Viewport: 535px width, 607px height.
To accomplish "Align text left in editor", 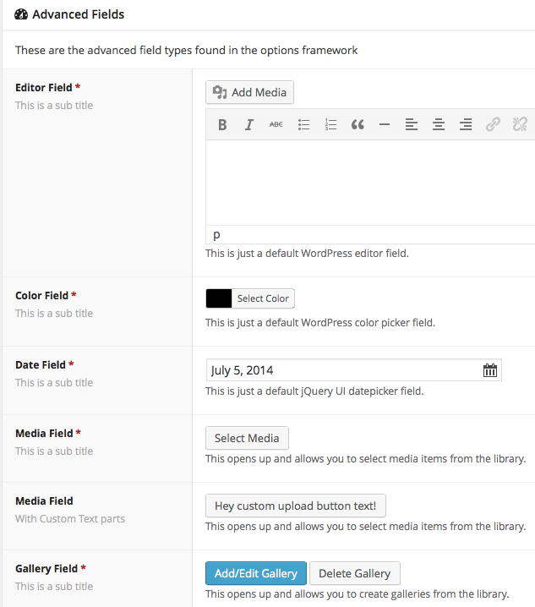I will 412,125.
